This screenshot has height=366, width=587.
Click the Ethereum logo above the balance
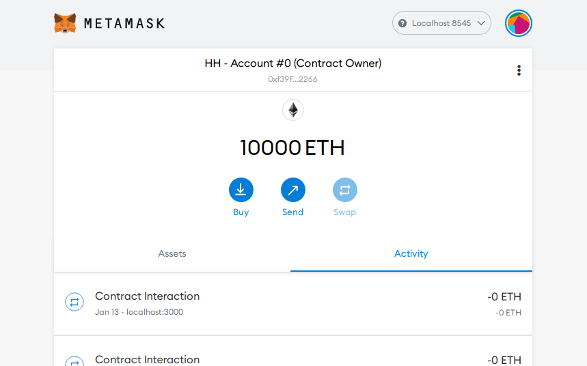pyautogui.click(x=293, y=110)
